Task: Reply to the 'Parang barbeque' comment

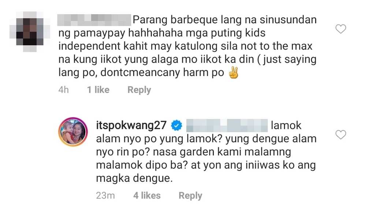Action: (139, 90)
